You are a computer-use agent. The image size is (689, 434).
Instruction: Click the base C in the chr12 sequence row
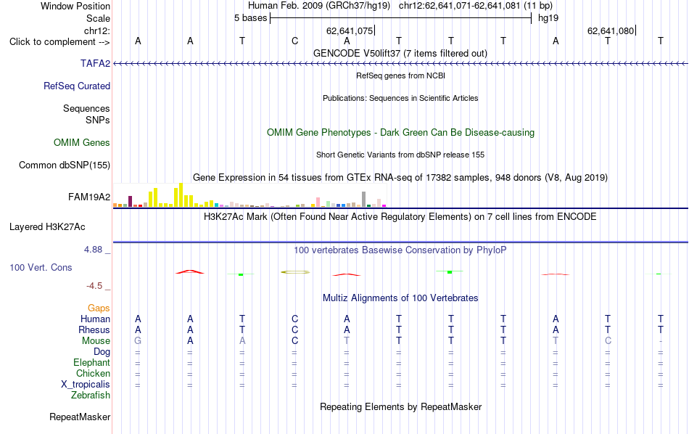[295, 41]
